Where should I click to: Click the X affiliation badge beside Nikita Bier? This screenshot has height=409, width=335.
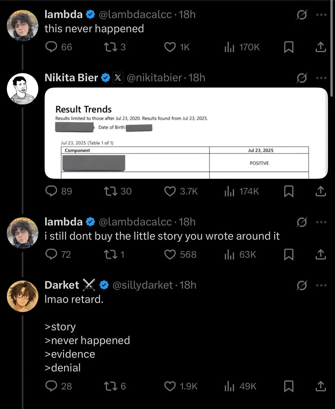[x=118, y=78]
